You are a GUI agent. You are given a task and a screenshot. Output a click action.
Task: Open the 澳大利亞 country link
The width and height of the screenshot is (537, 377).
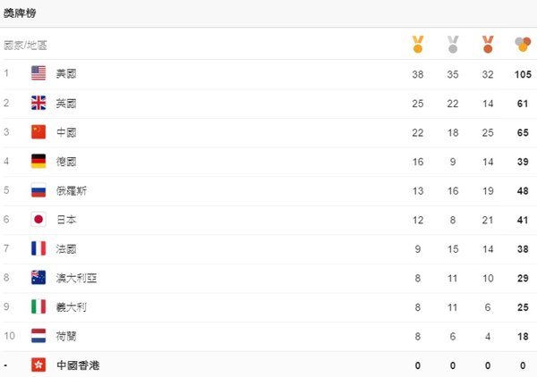click(x=76, y=278)
